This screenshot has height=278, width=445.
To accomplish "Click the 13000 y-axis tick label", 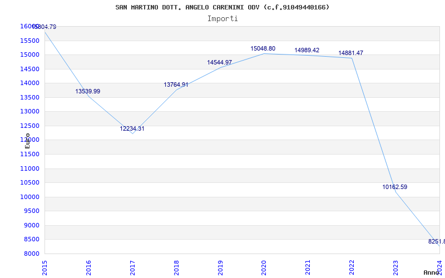I will (29, 112).
